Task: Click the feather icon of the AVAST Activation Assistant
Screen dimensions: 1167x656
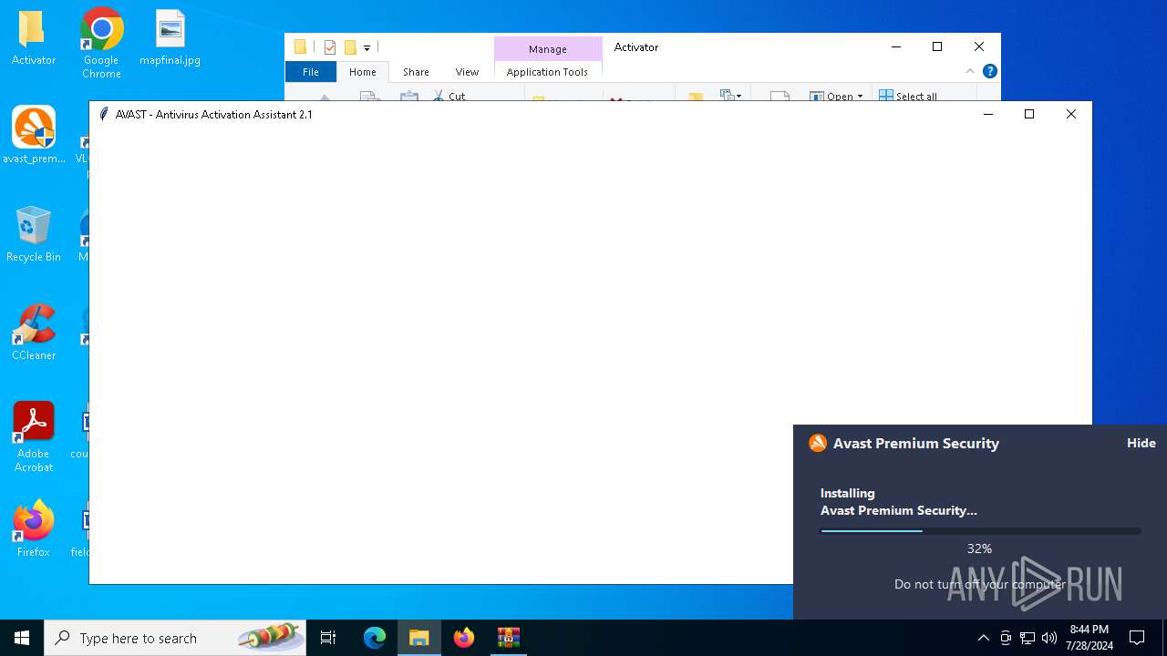Action: click(104, 114)
